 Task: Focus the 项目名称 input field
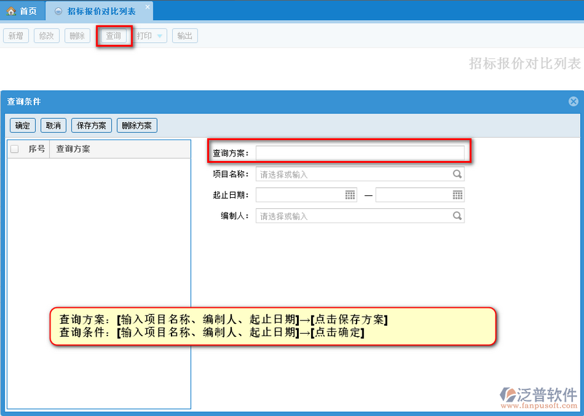(x=360, y=174)
